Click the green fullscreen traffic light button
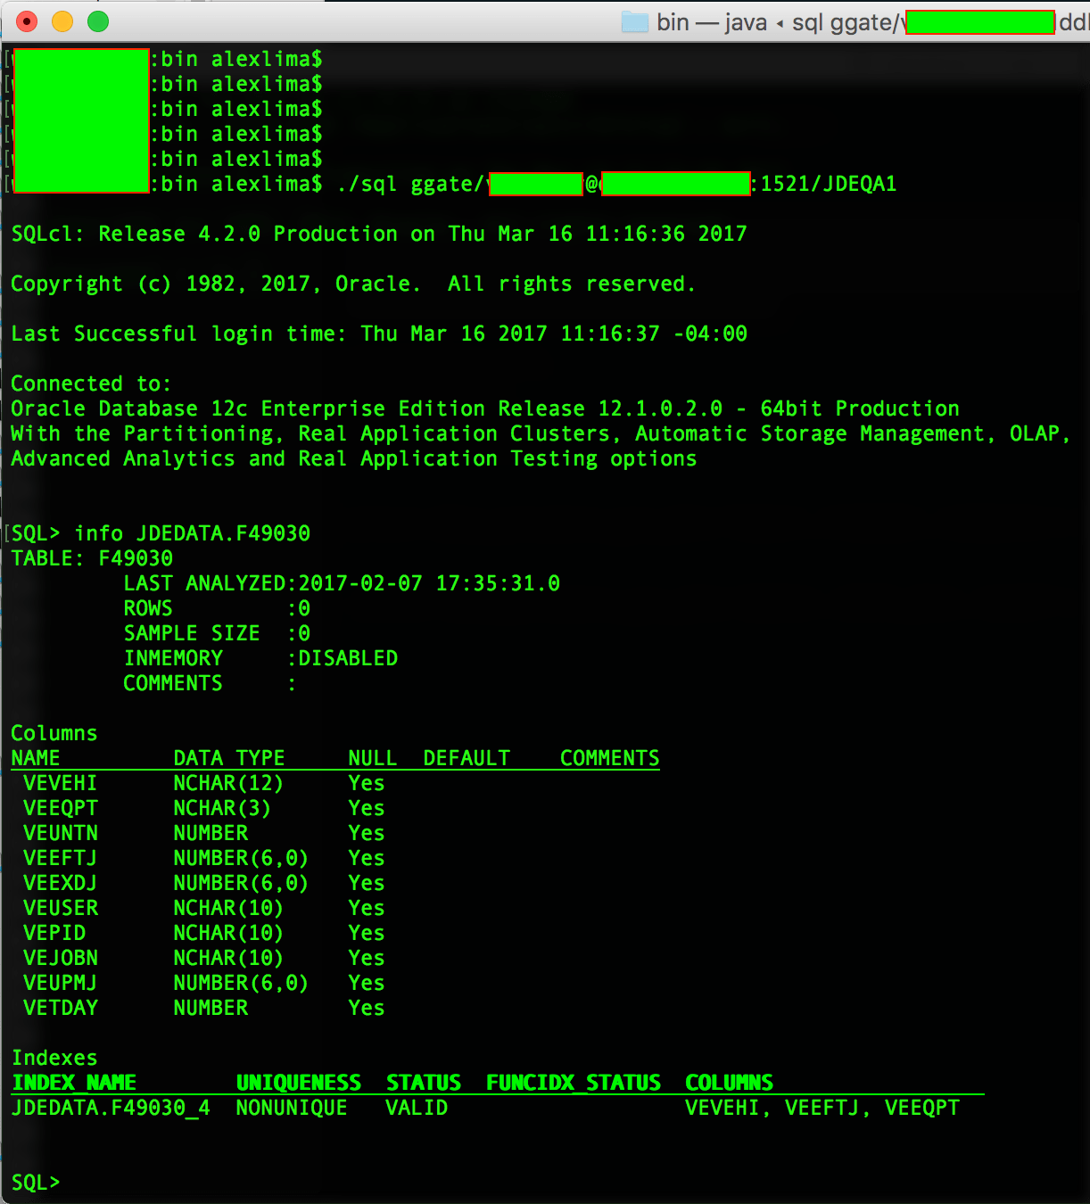 click(98, 21)
